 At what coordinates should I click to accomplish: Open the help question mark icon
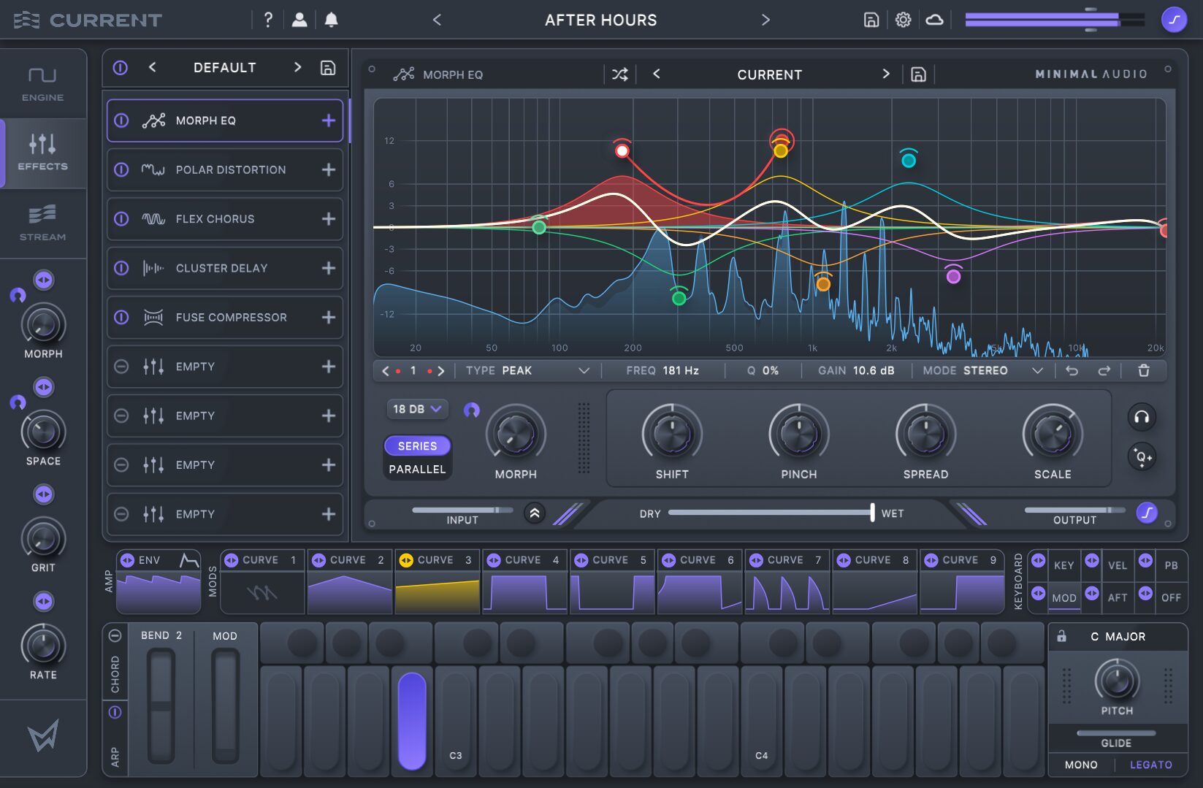268,20
